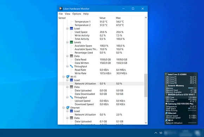
Task: Select Ethernet Network Utilization row with 2,0 % max
Action: pyautogui.click(x=101, y=115)
